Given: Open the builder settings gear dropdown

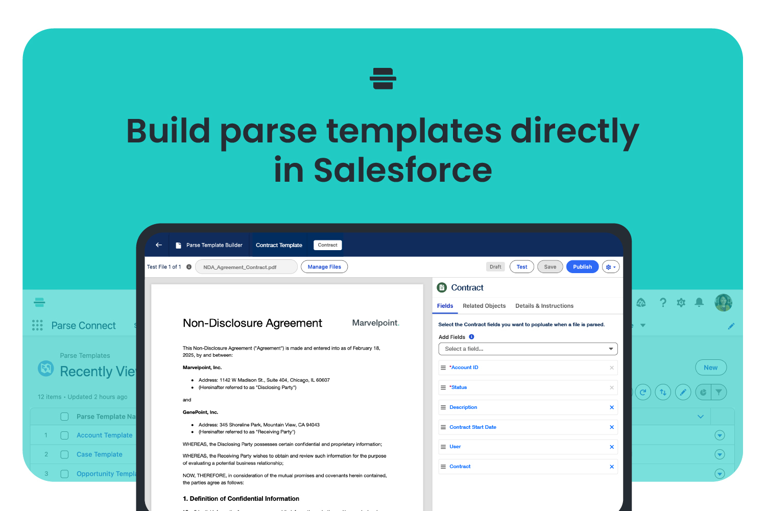Looking at the screenshot, I should point(611,267).
